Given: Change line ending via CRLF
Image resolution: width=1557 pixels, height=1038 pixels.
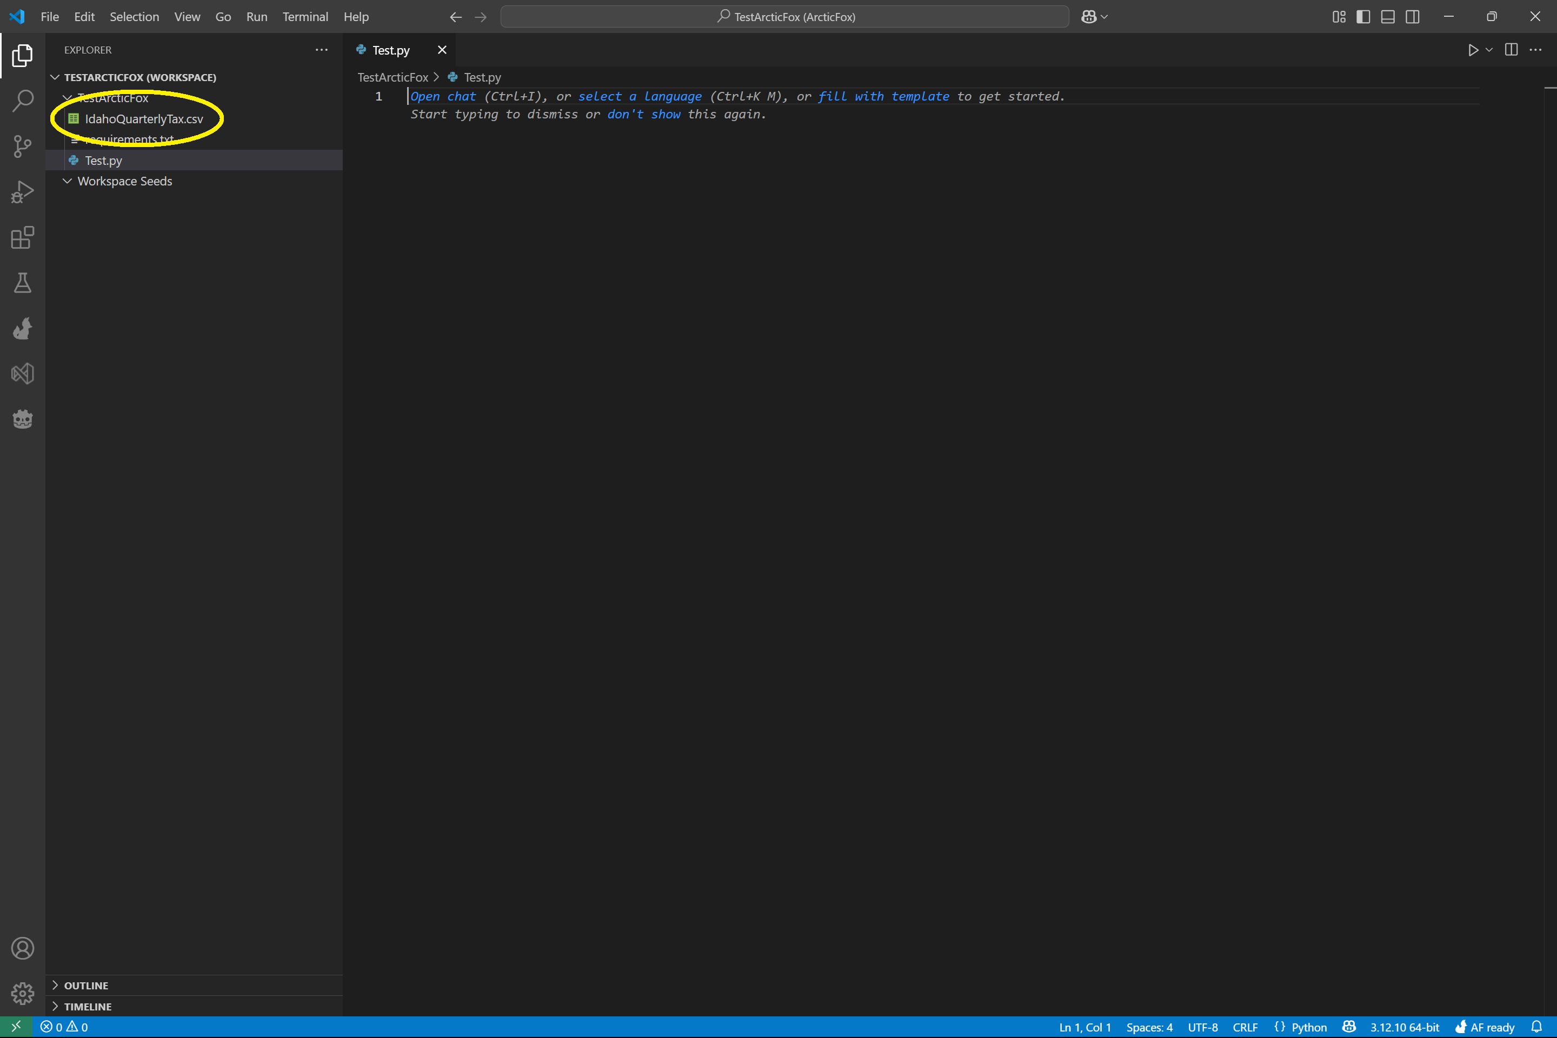Looking at the screenshot, I should point(1245,1027).
